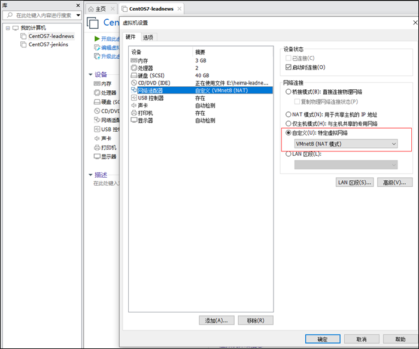Viewport: 419px width, 349px height.
Task: Click the library search magnifier icon
Action: coord(10,15)
